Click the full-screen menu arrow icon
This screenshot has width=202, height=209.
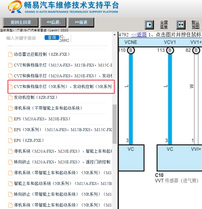point(149,25)
